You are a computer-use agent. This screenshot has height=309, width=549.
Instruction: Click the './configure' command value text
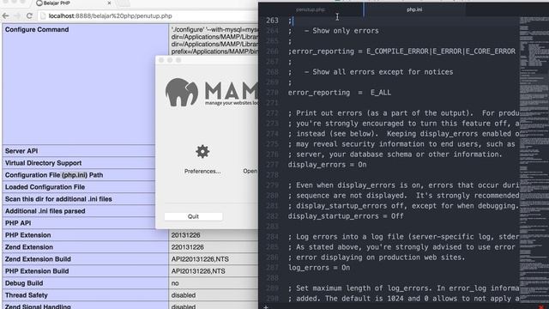point(214,40)
